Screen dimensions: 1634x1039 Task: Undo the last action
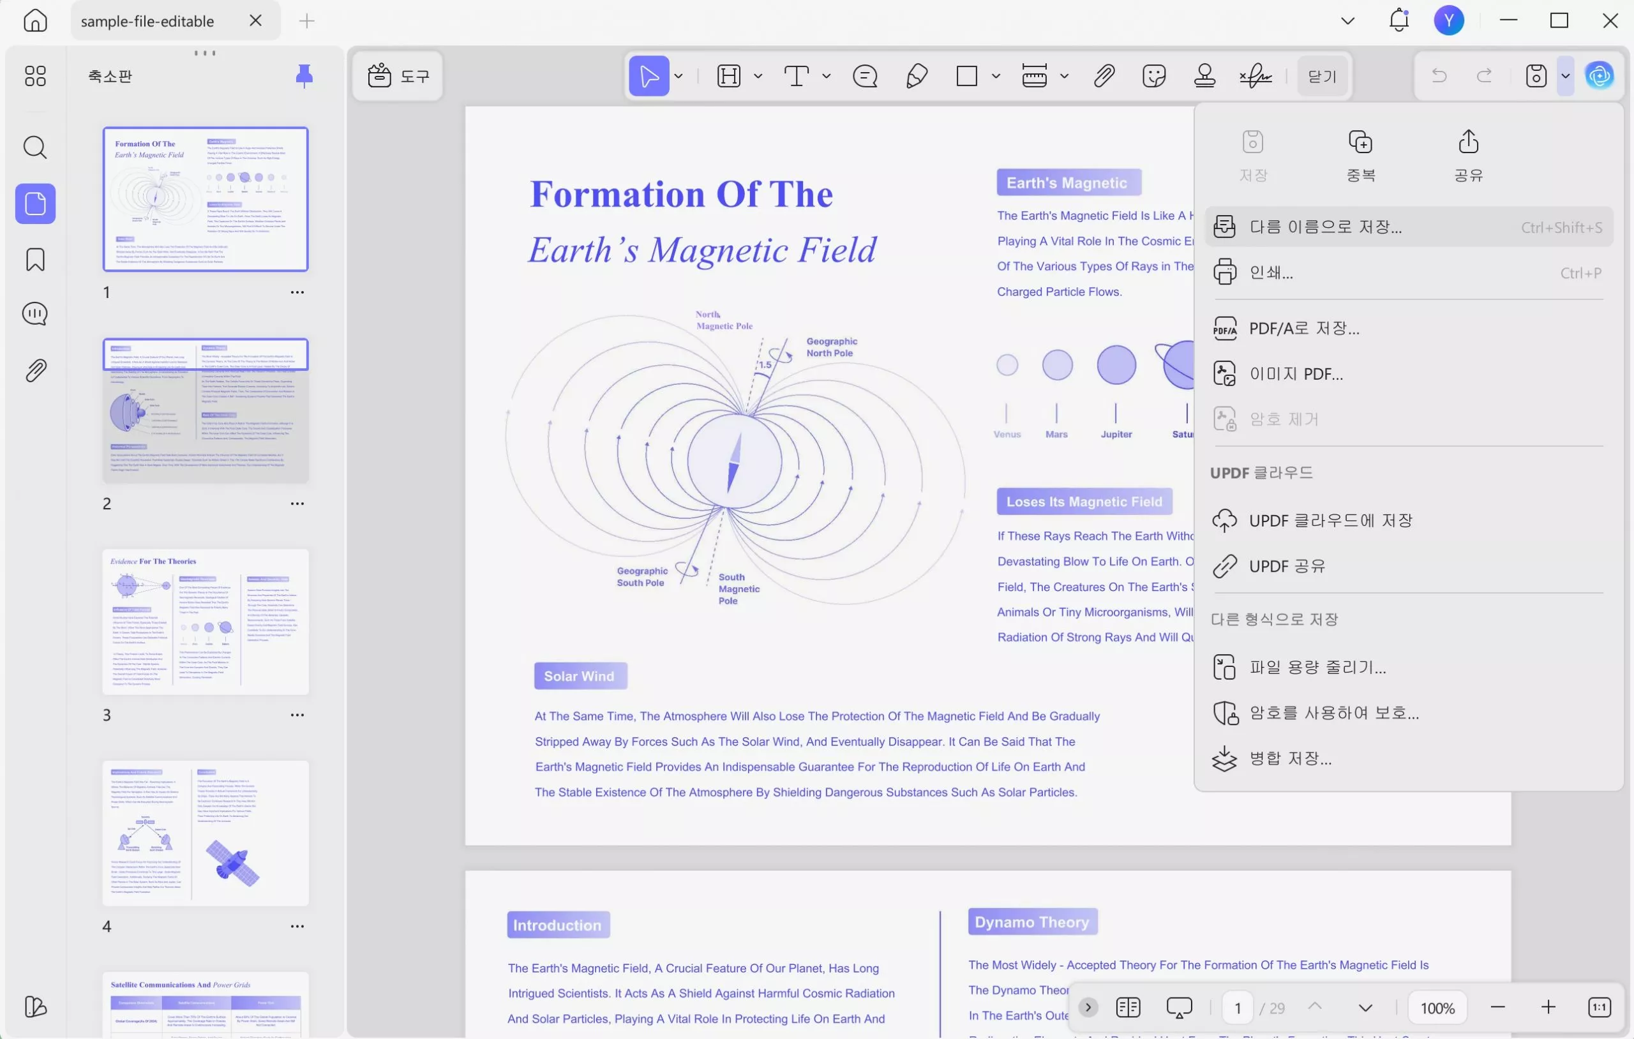[1439, 75]
